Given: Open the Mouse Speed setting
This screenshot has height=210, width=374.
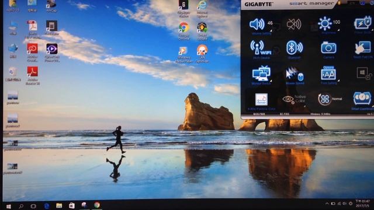Looking at the screenshot, I should click(295, 74).
